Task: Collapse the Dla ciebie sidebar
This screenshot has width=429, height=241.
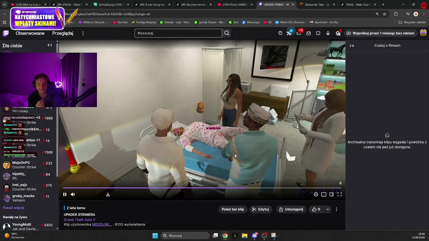Action: (50, 45)
